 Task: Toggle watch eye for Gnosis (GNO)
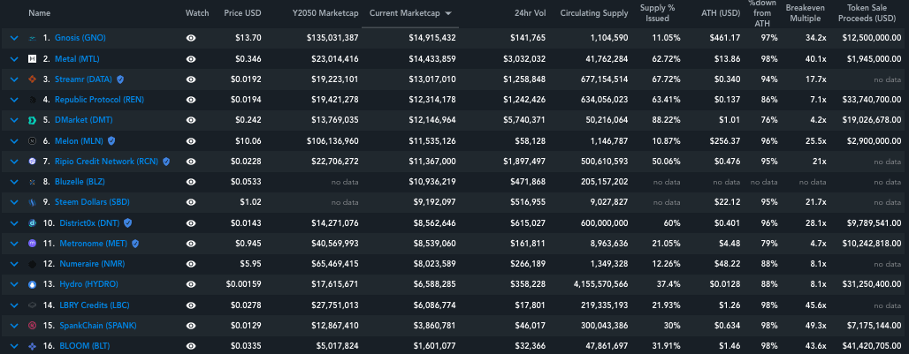pos(191,38)
